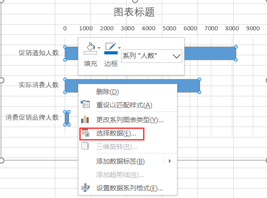Expand the 添加数据标签 submenu arrow
This screenshot has height=198, width=267.
coord(169,161)
